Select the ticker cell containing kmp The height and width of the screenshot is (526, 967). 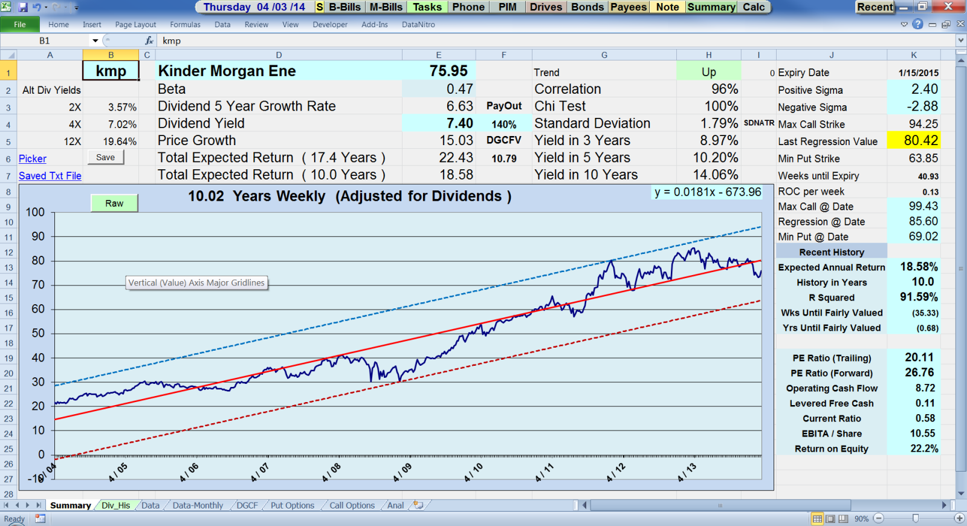click(x=111, y=71)
